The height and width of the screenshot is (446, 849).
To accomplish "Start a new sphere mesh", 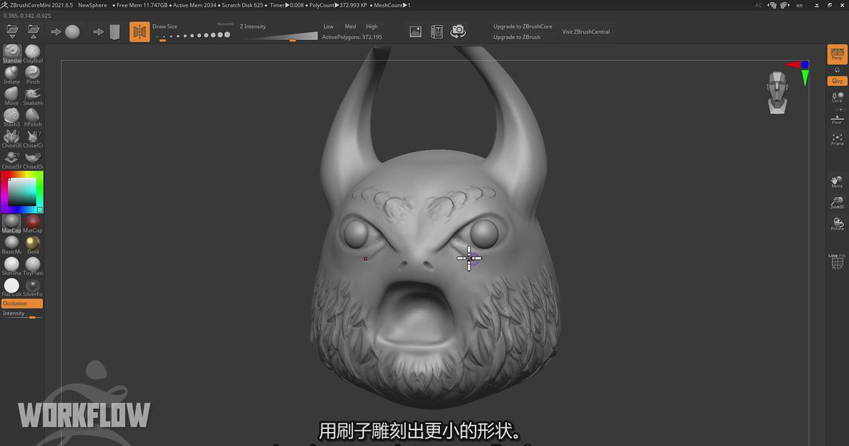I will click(66, 31).
